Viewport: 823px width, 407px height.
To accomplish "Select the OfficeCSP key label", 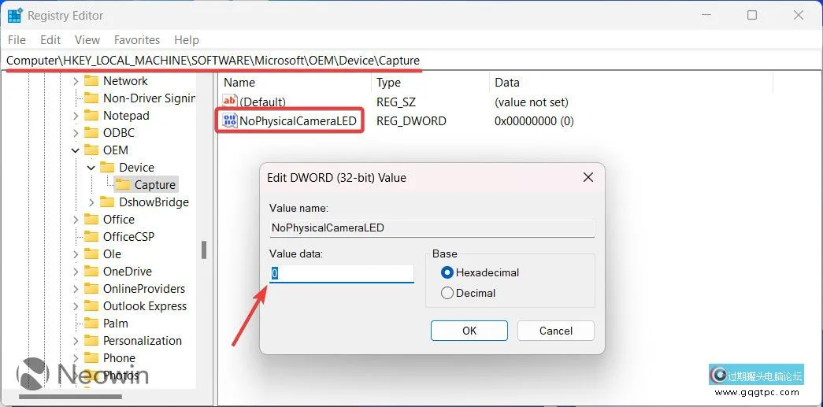I will (x=128, y=236).
